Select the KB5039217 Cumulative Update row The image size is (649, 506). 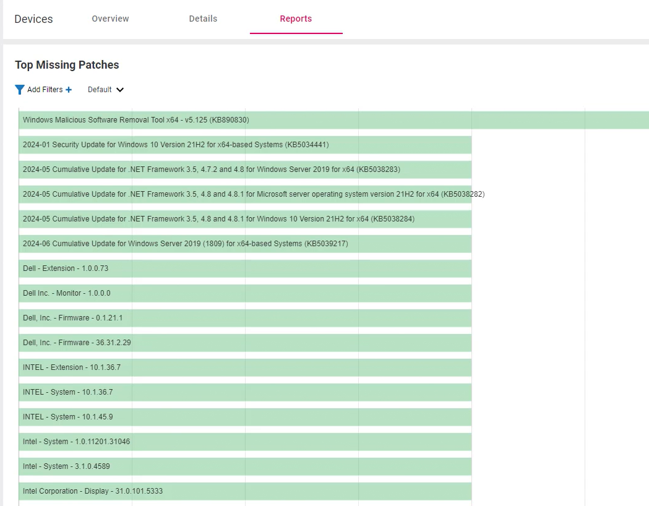245,244
